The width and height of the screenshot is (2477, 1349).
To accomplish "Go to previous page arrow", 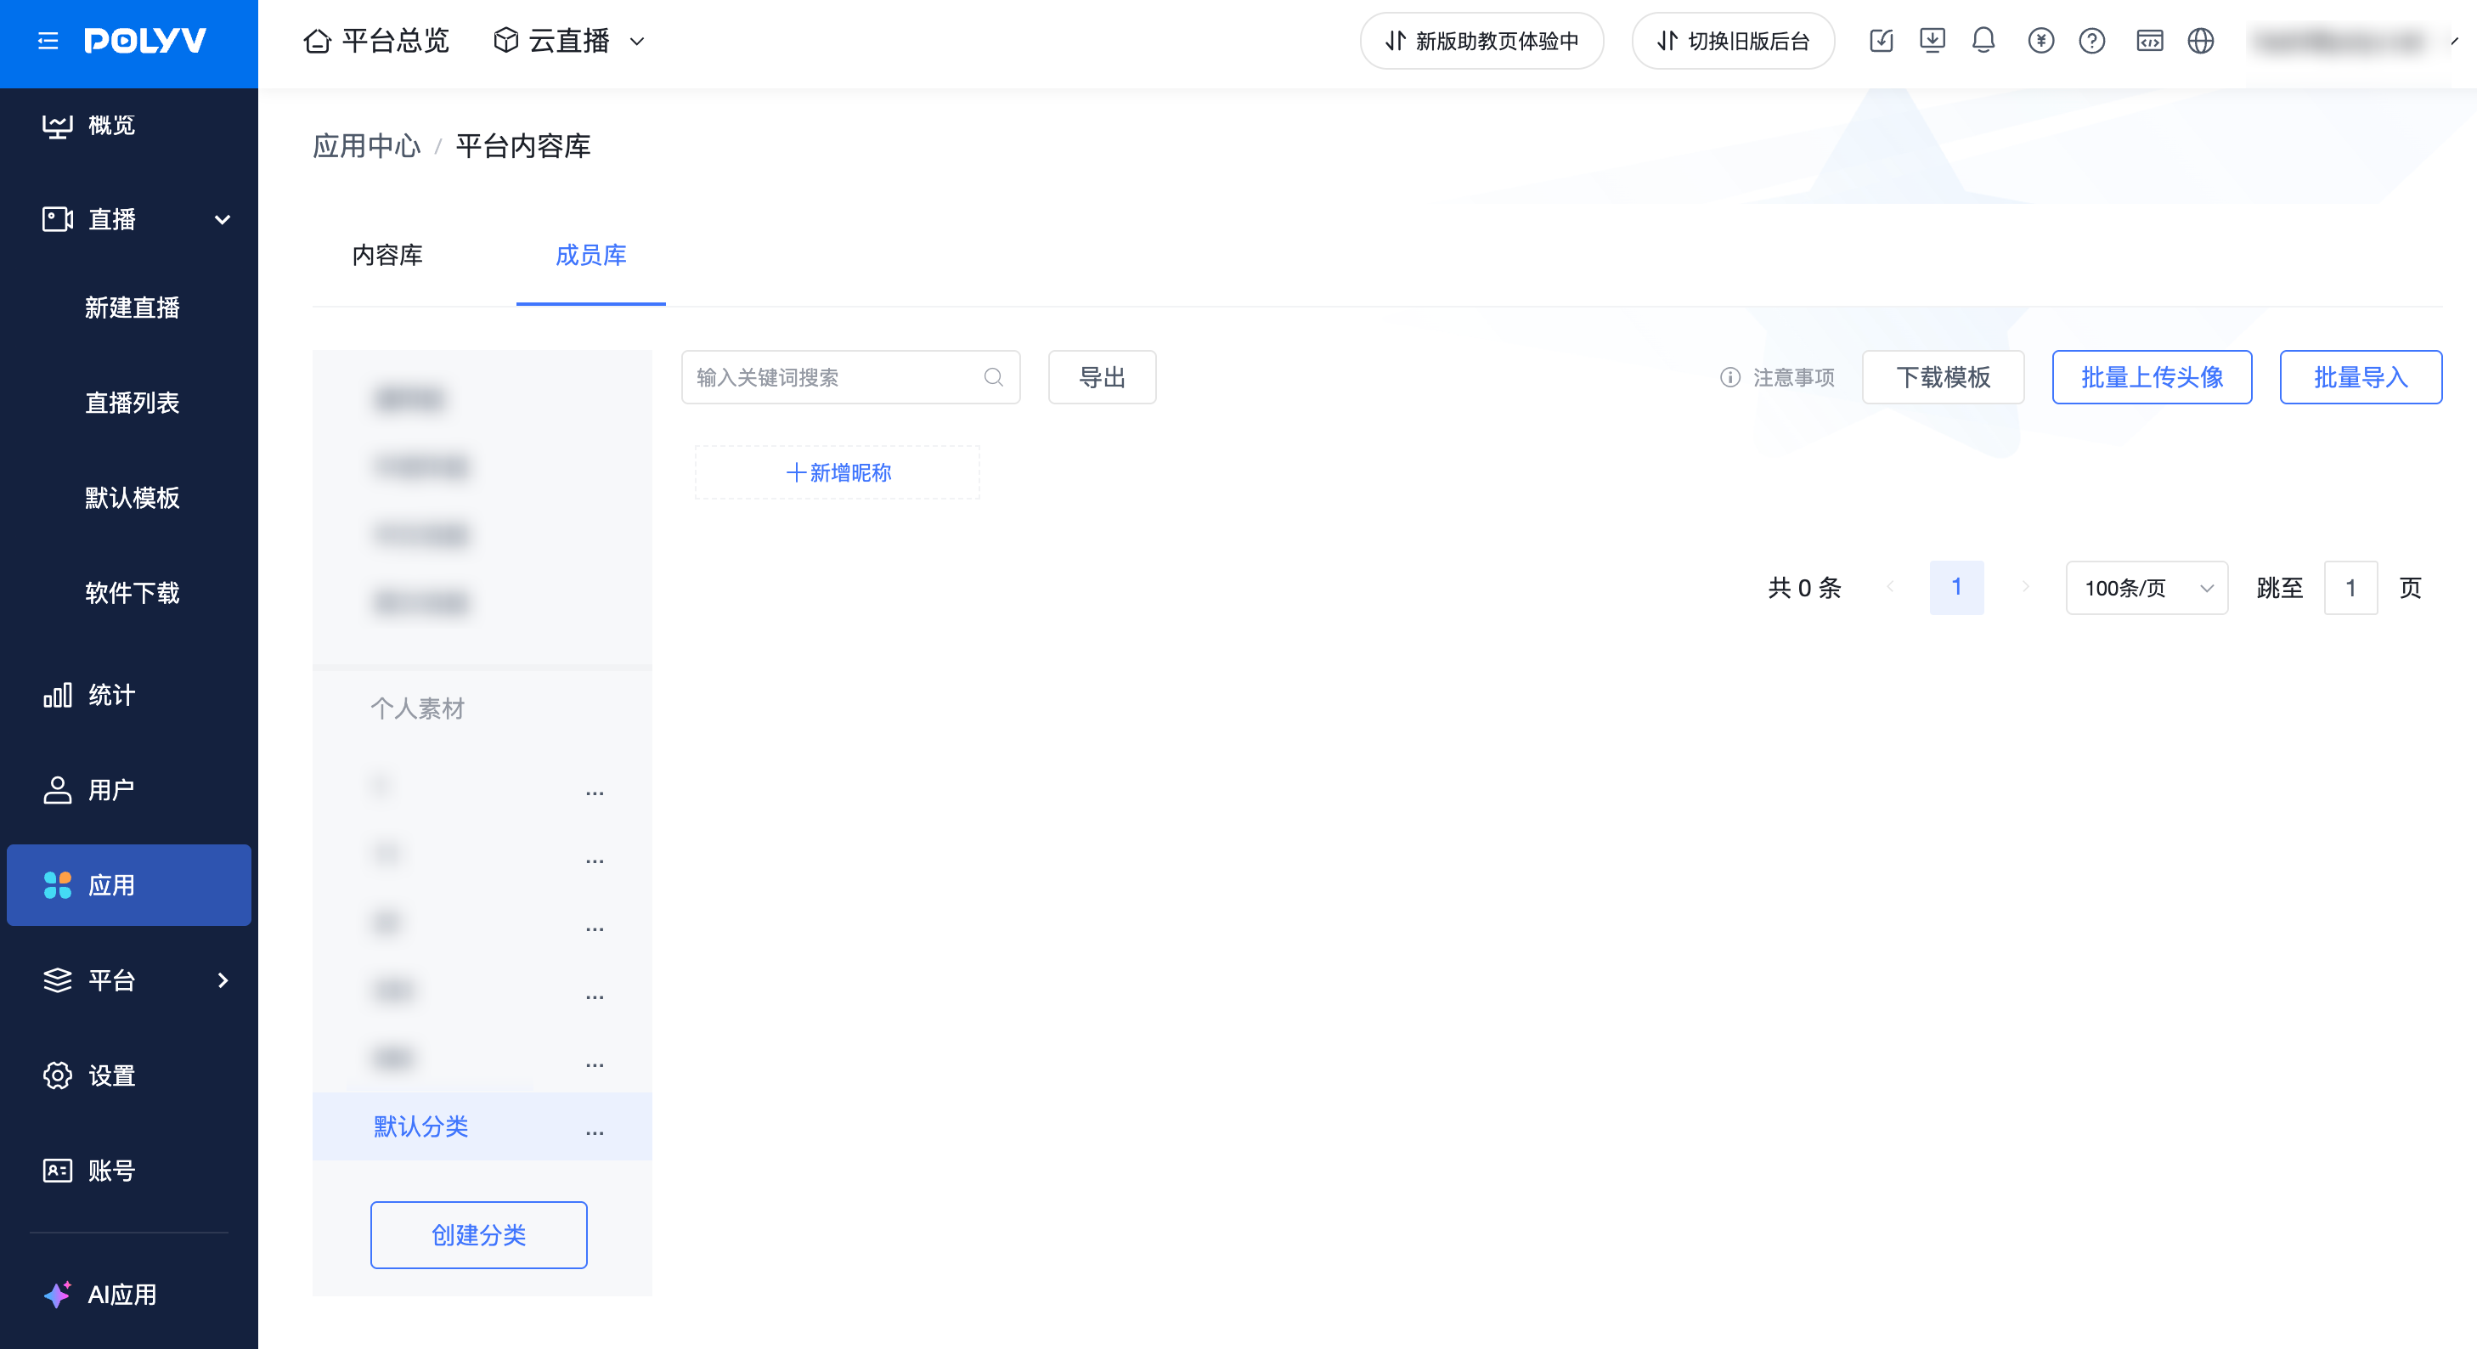I will (1889, 586).
